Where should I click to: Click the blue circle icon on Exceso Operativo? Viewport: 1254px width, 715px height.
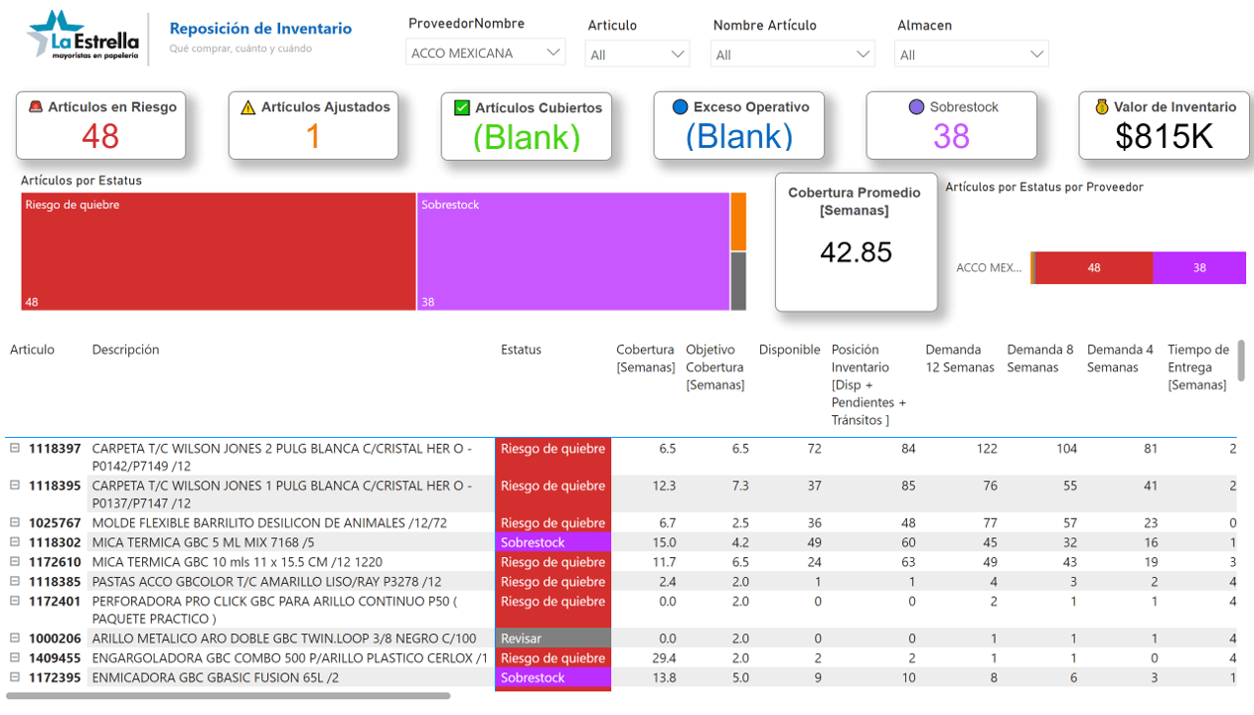pos(680,107)
